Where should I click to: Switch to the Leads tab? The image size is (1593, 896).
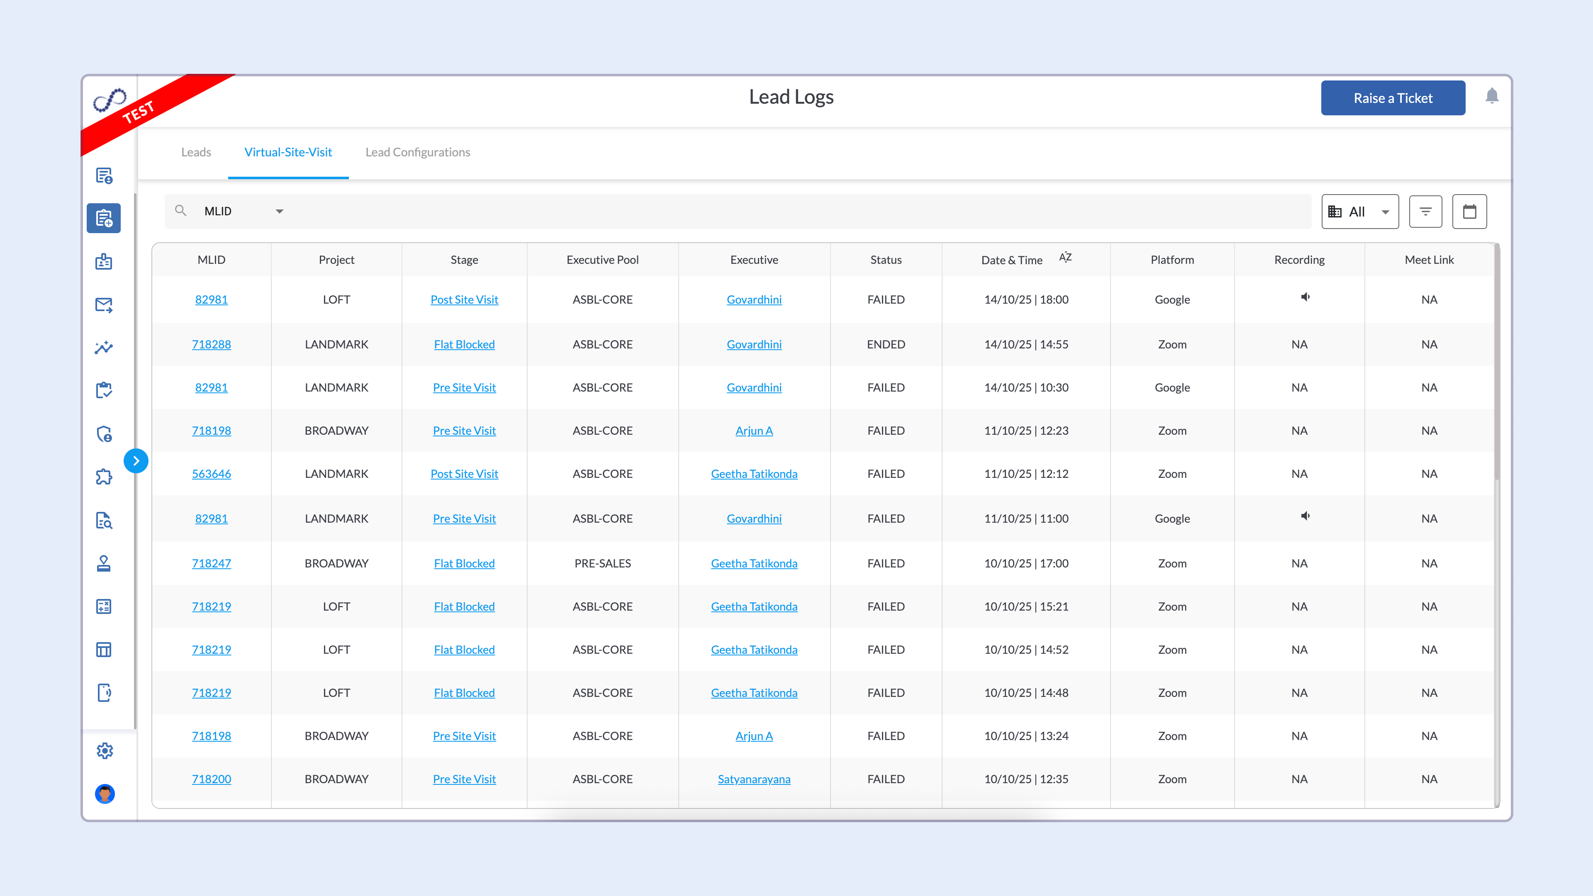point(196,151)
